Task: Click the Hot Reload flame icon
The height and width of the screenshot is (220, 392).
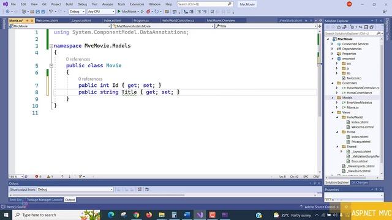Action: coord(148,12)
